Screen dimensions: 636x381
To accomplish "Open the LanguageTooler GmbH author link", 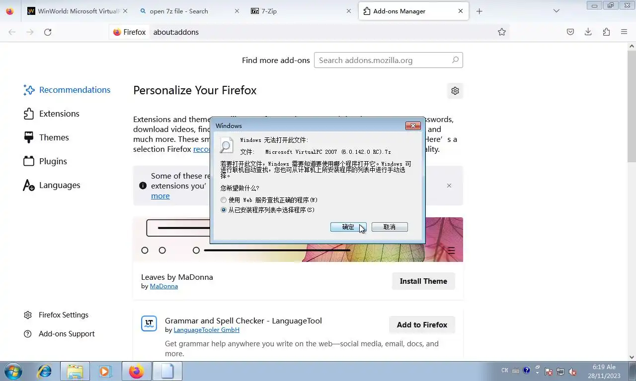I will click(206, 330).
